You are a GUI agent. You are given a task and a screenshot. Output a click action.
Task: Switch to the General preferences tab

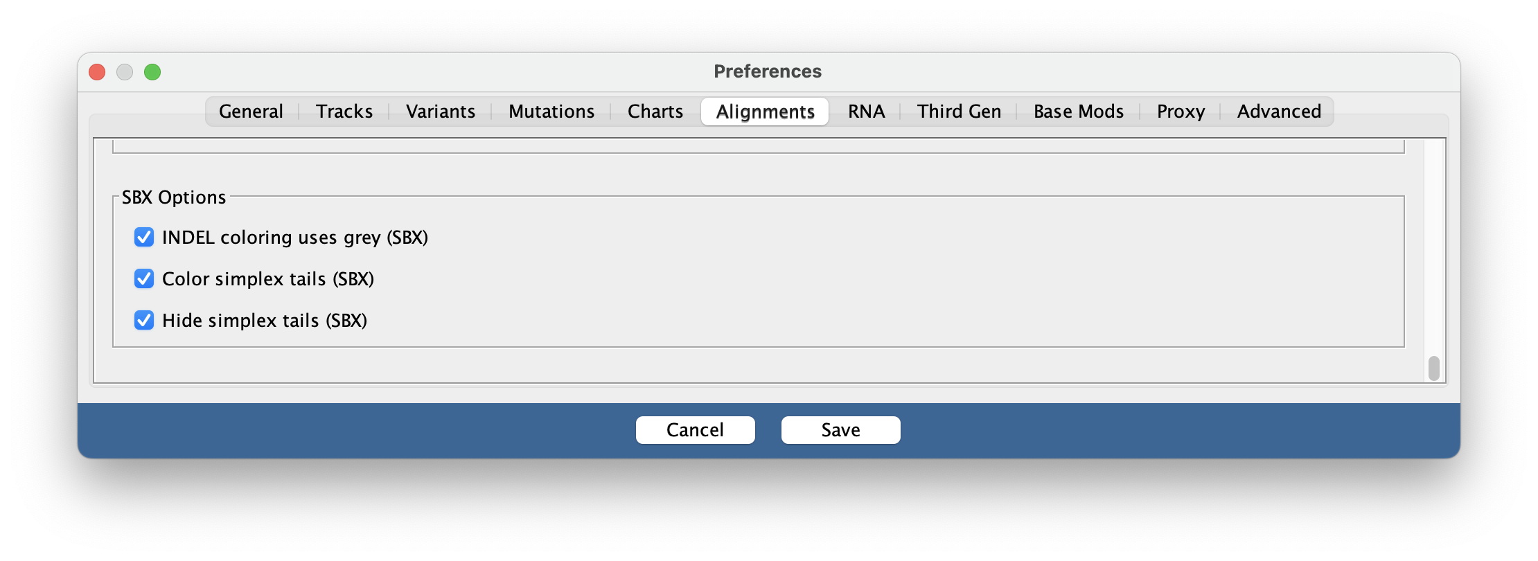251,111
